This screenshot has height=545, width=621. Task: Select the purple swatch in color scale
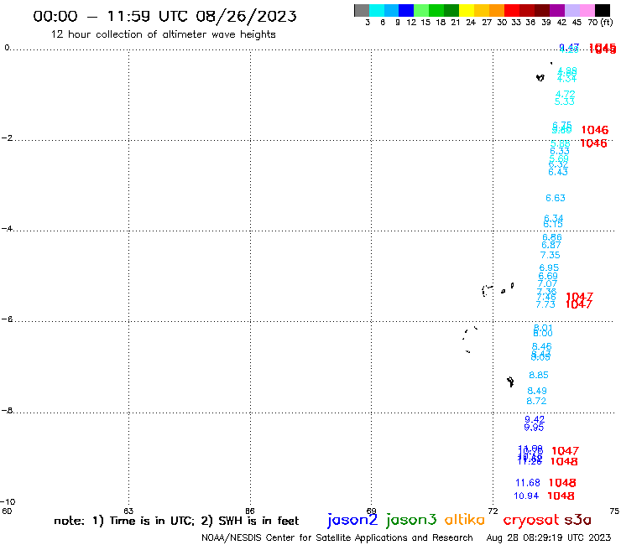point(557,10)
